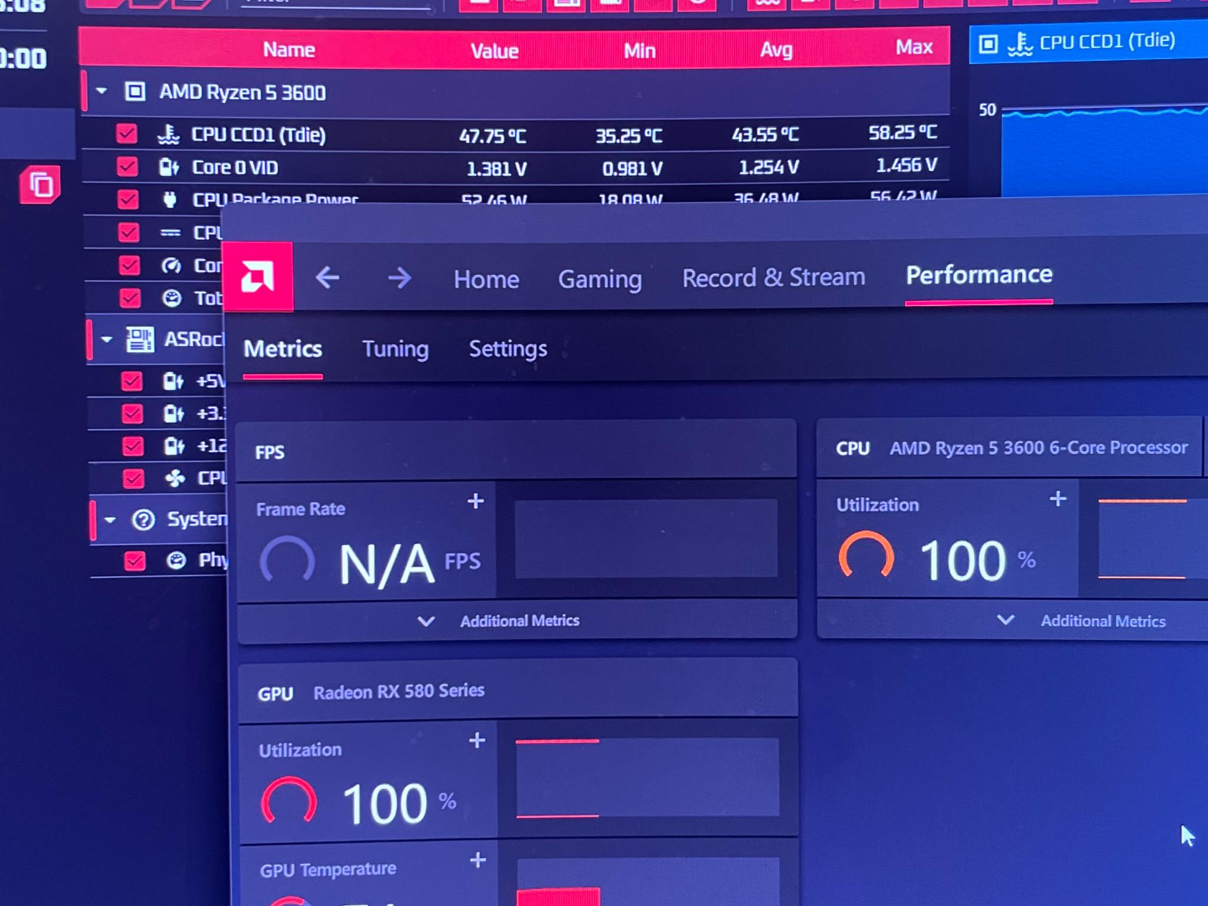Click the 1.456 V max value cell
The width and height of the screenshot is (1208, 906).
pos(907,165)
